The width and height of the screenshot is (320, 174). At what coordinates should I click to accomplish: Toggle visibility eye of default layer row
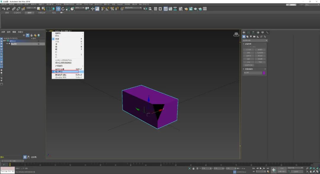6,41
